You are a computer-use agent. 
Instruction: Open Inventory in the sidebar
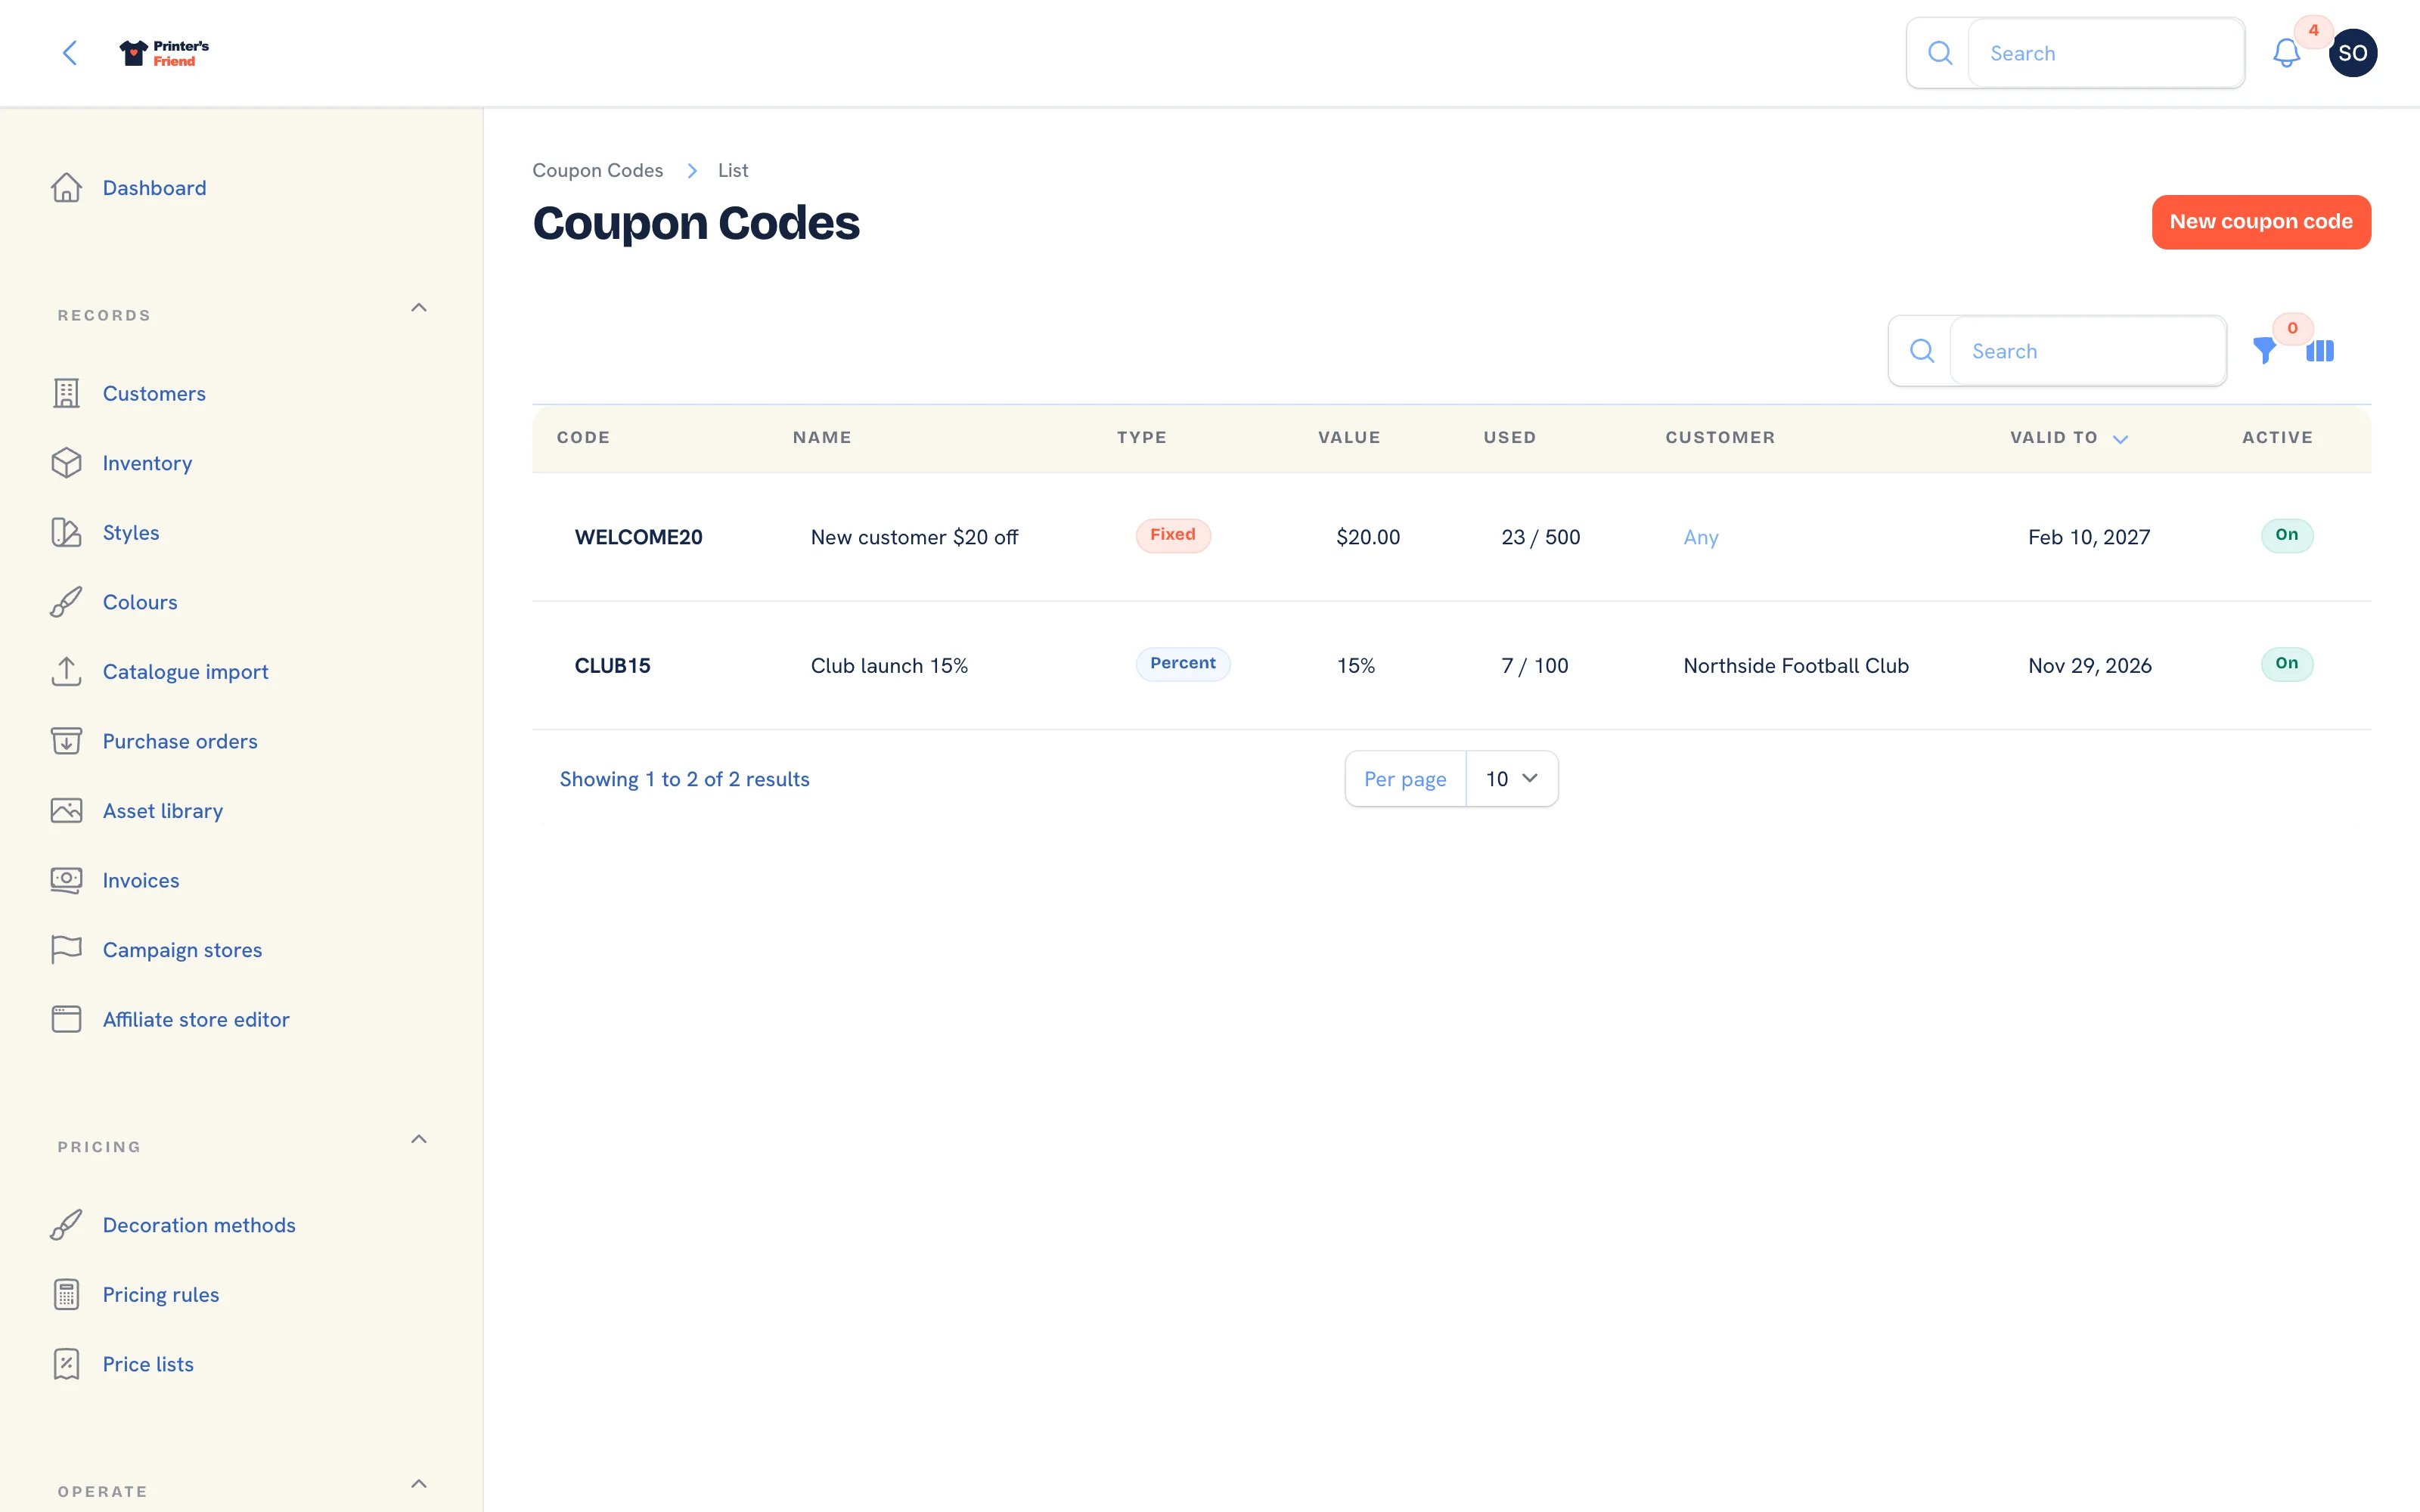(147, 463)
